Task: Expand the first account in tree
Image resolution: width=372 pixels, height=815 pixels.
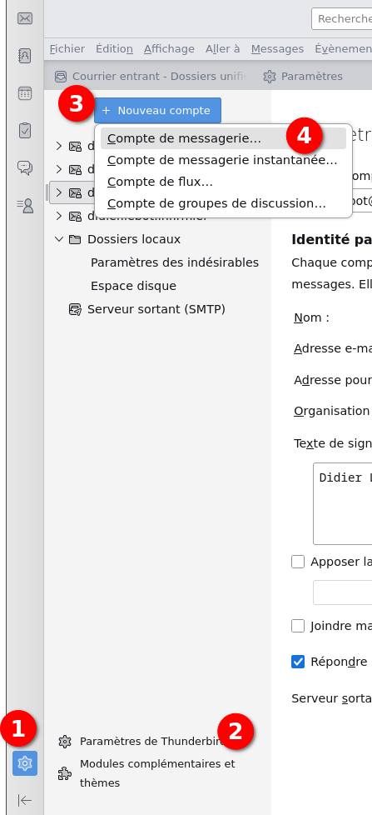Action: coord(59,146)
